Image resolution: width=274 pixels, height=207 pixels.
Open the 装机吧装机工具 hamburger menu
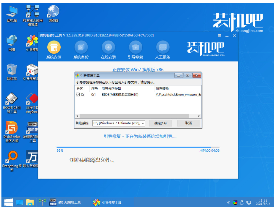[220, 36]
